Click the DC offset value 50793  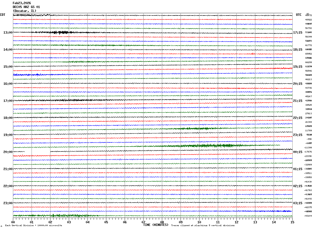pos(308,28)
